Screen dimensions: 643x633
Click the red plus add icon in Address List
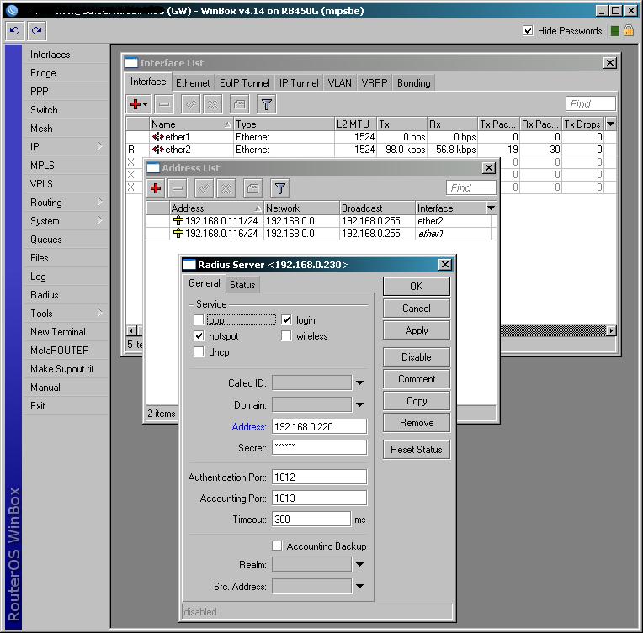click(155, 188)
